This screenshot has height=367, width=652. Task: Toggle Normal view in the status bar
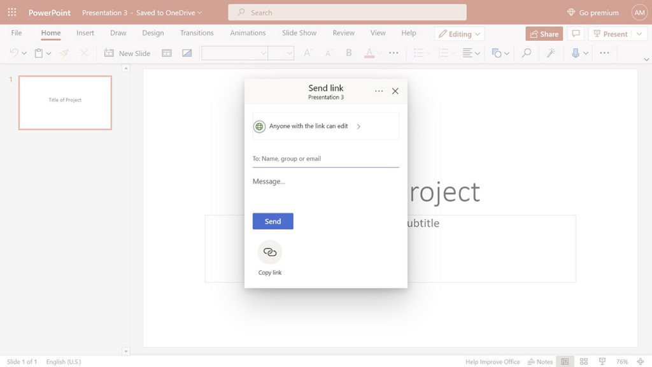[x=564, y=361]
